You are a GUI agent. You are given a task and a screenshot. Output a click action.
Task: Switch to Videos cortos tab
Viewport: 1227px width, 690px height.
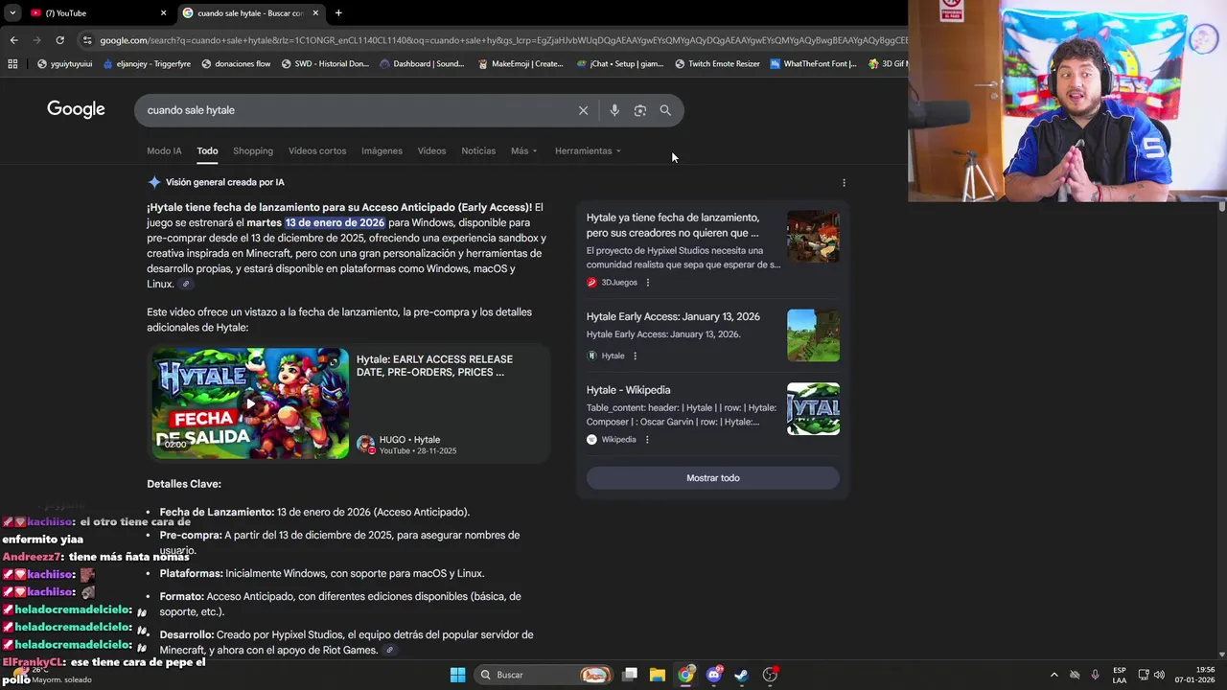[x=317, y=150]
